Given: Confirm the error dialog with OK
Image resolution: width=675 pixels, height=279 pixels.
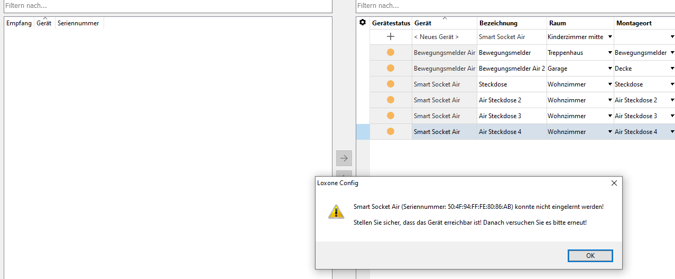Looking at the screenshot, I should [590, 255].
